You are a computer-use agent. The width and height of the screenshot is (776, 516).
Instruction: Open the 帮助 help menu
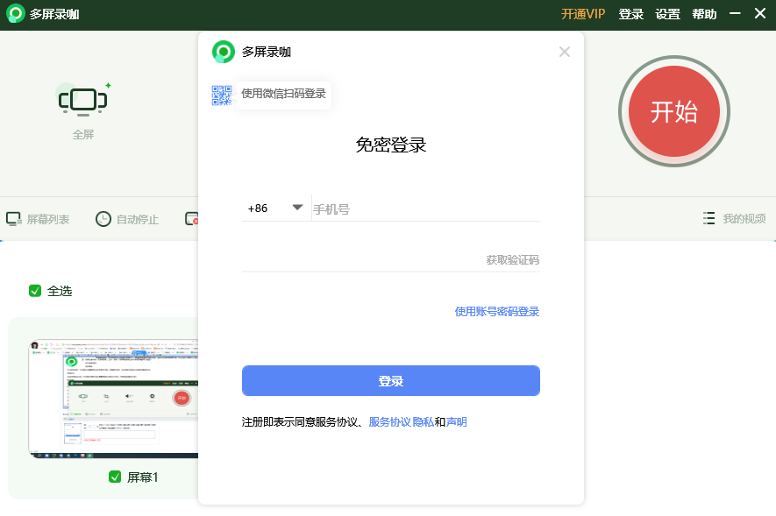pos(704,14)
